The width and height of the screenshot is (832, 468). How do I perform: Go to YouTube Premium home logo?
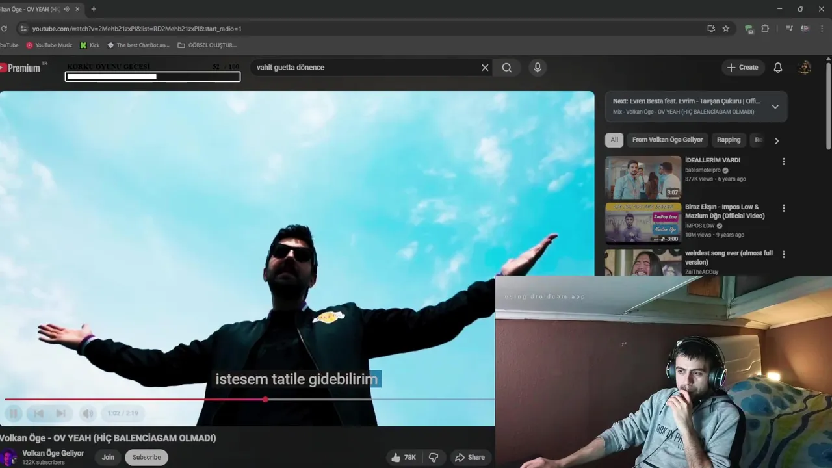pos(23,68)
